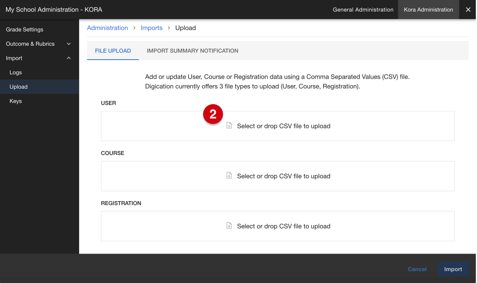Click the Import button
The width and height of the screenshot is (477, 283).
tap(453, 269)
